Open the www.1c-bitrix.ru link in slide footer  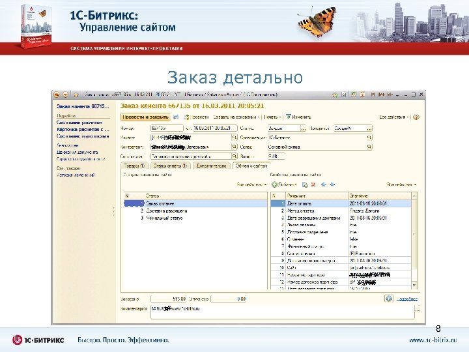433,340
